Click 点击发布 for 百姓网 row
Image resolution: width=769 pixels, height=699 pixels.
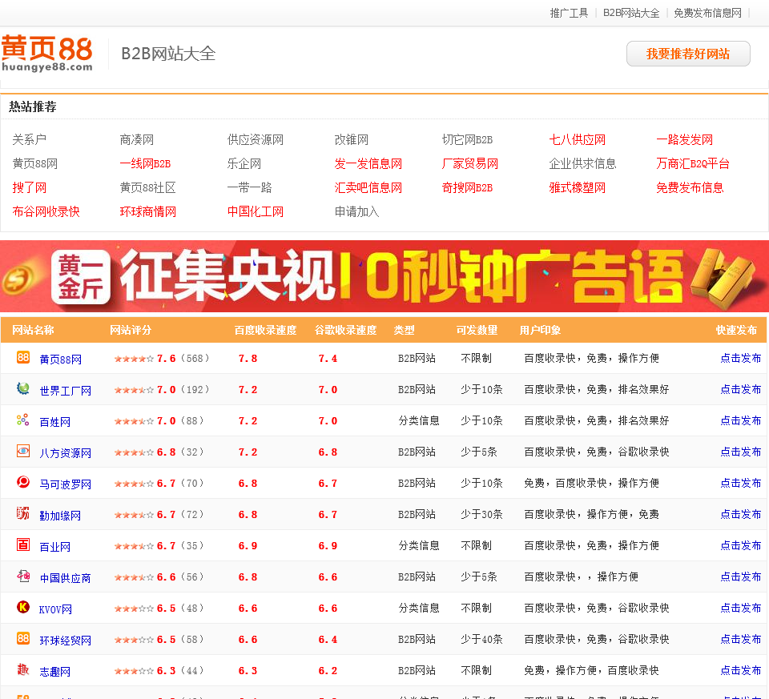point(740,420)
